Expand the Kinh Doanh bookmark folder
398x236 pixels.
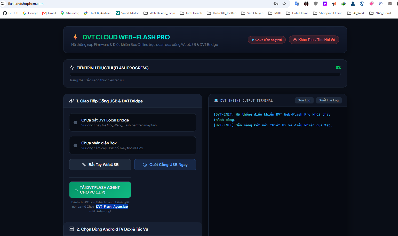[191, 13]
